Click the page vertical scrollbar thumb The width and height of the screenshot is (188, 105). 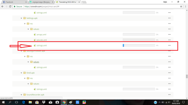click(x=187, y=76)
